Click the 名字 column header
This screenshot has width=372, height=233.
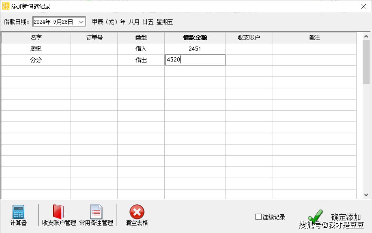pyautogui.click(x=36, y=37)
